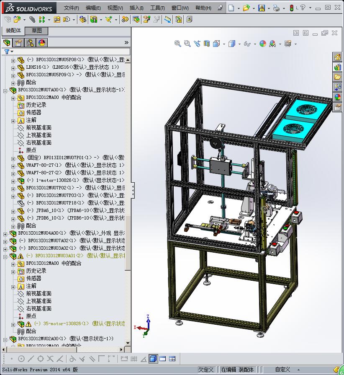Open the 文件(F) menu
This screenshot has width=344, height=375.
click(x=72, y=8)
